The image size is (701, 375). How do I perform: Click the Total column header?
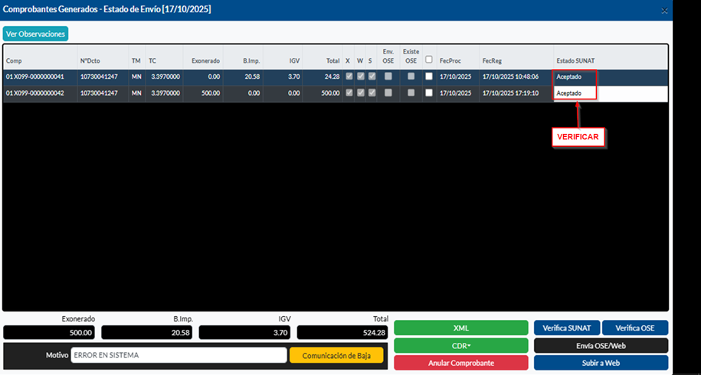pos(332,60)
